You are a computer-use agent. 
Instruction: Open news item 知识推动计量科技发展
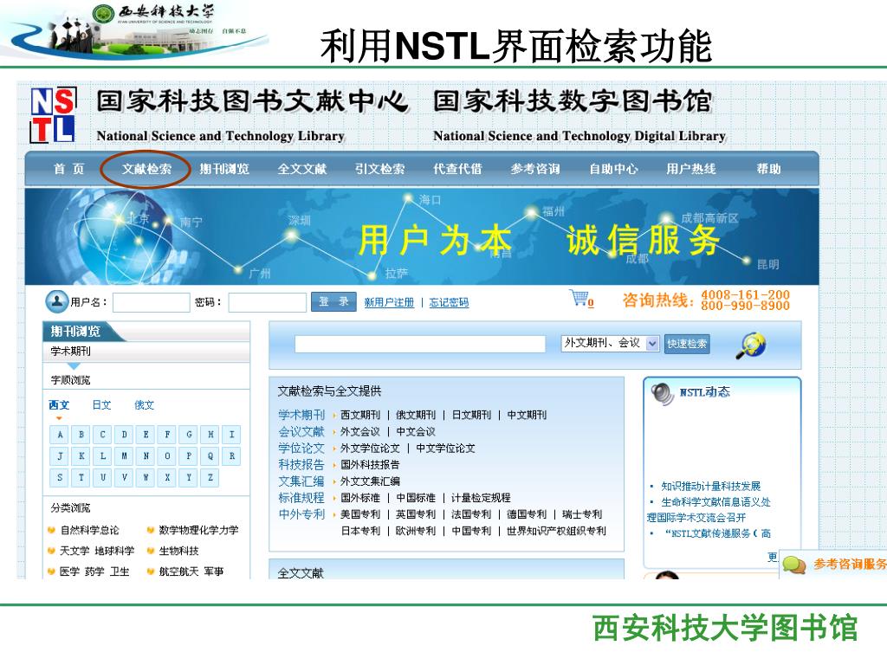coord(711,487)
